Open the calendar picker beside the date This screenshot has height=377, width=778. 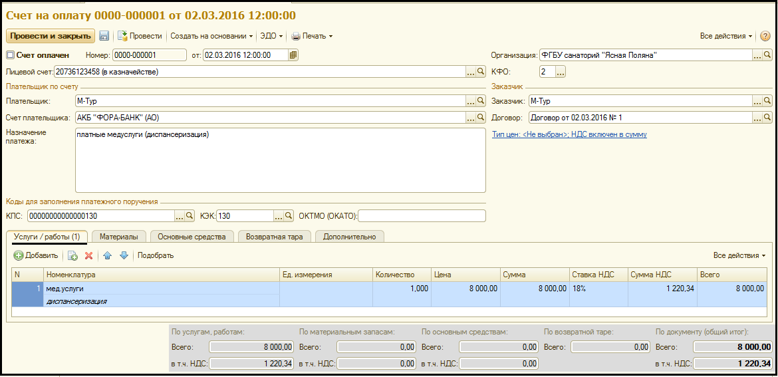[x=293, y=55]
